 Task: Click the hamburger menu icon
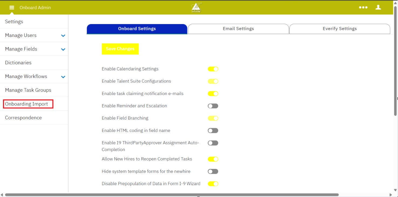[12, 8]
